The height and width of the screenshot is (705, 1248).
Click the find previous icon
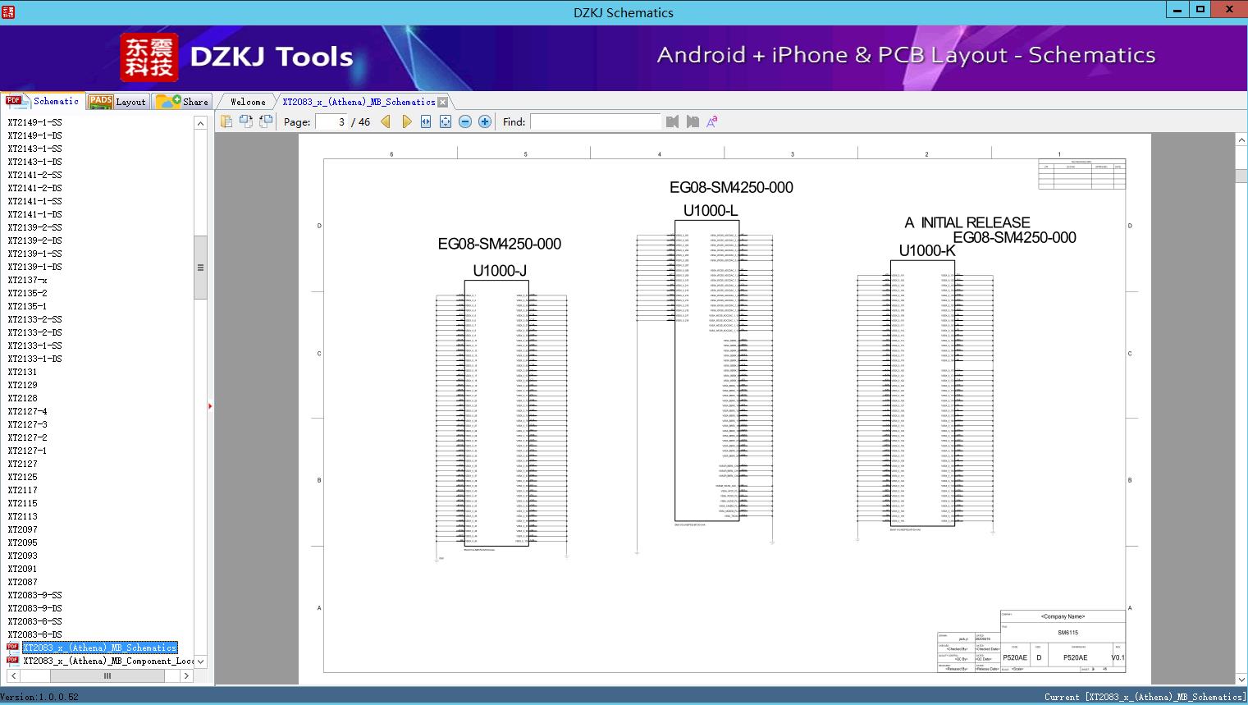click(x=673, y=121)
